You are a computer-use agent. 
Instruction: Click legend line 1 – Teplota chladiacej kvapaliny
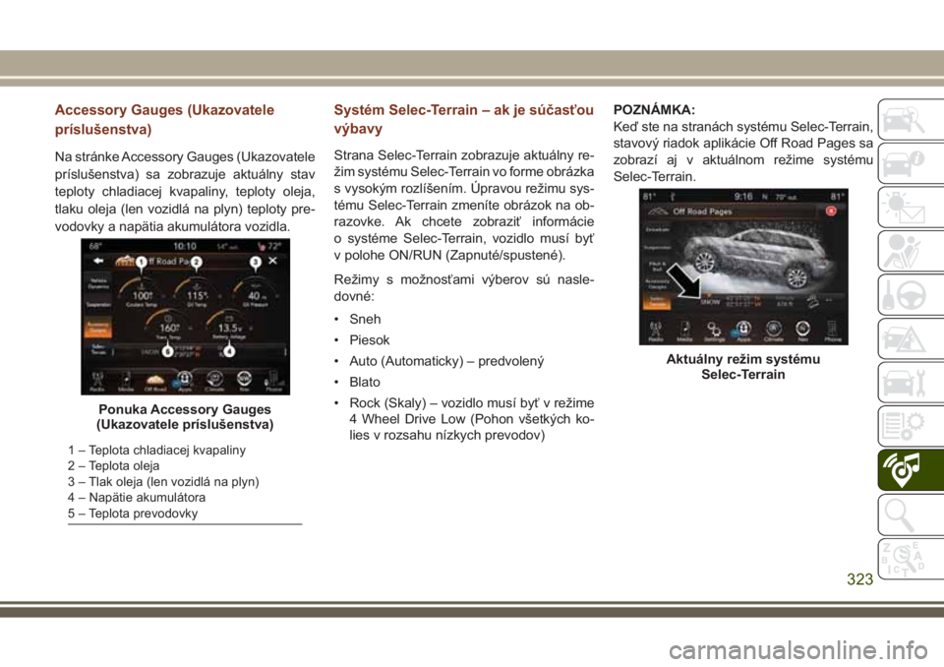tap(156, 451)
